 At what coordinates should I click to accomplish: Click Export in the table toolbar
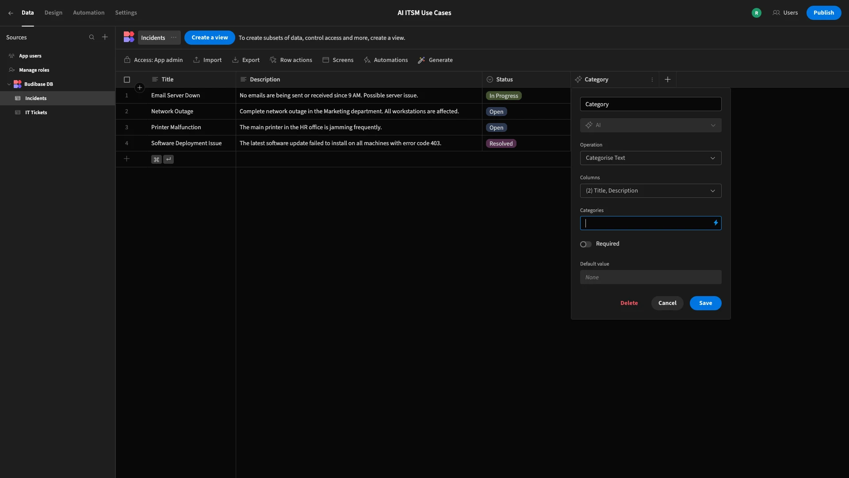[x=246, y=60]
